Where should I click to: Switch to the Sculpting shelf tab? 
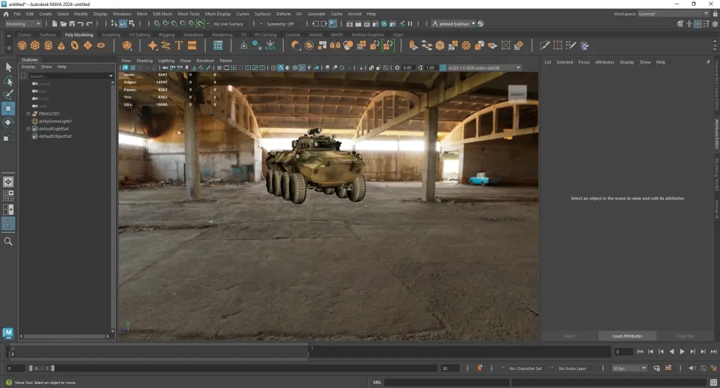coord(111,35)
